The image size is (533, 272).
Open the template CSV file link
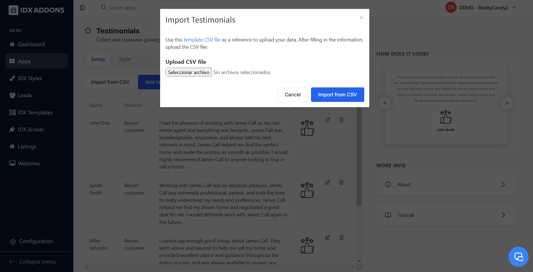tap(202, 40)
